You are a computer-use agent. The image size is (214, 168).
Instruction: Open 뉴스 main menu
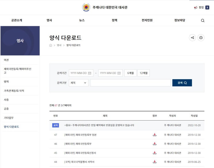click(82, 20)
